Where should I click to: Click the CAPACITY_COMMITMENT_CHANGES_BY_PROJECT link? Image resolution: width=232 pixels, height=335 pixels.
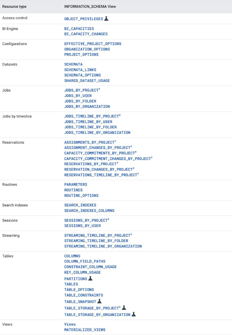click(x=107, y=159)
